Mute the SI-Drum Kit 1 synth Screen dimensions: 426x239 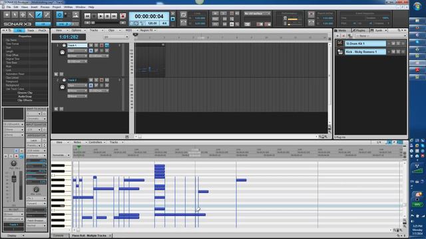click(x=393, y=43)
